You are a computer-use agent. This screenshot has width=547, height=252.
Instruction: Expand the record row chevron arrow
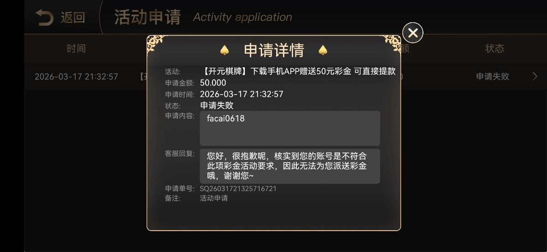(x=535, y=76)
